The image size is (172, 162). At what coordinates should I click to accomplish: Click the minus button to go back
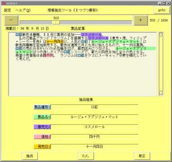(x=11, y=20)
